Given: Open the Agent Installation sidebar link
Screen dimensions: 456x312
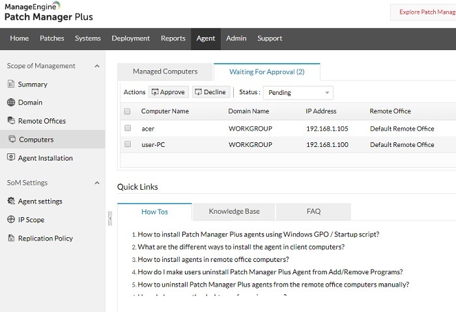Looking at the screenshot, I should click(x=46, y=158).
